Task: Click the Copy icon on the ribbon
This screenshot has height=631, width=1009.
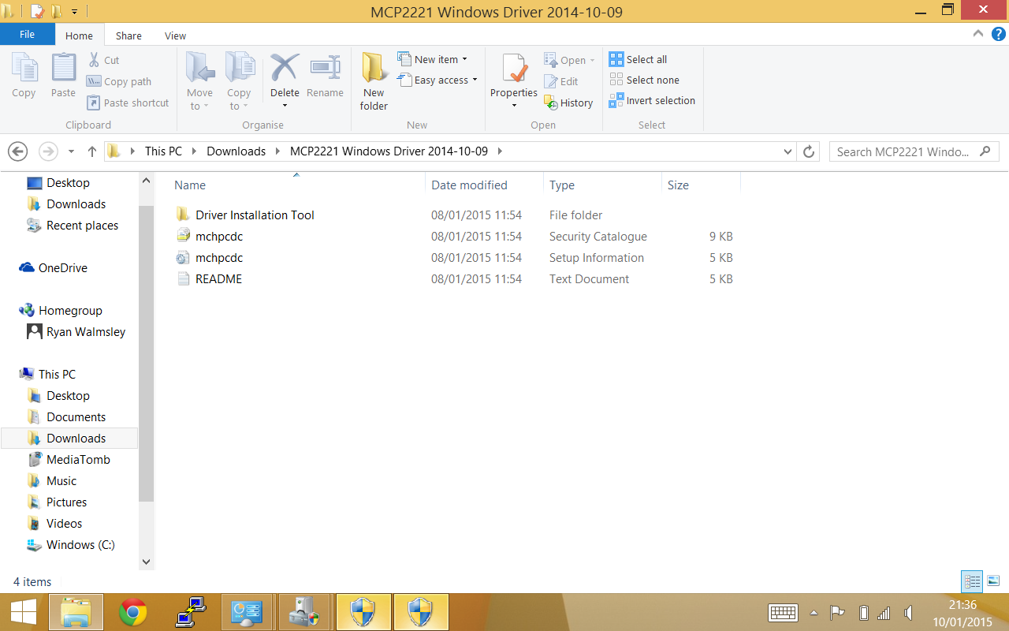Action: 23,75
